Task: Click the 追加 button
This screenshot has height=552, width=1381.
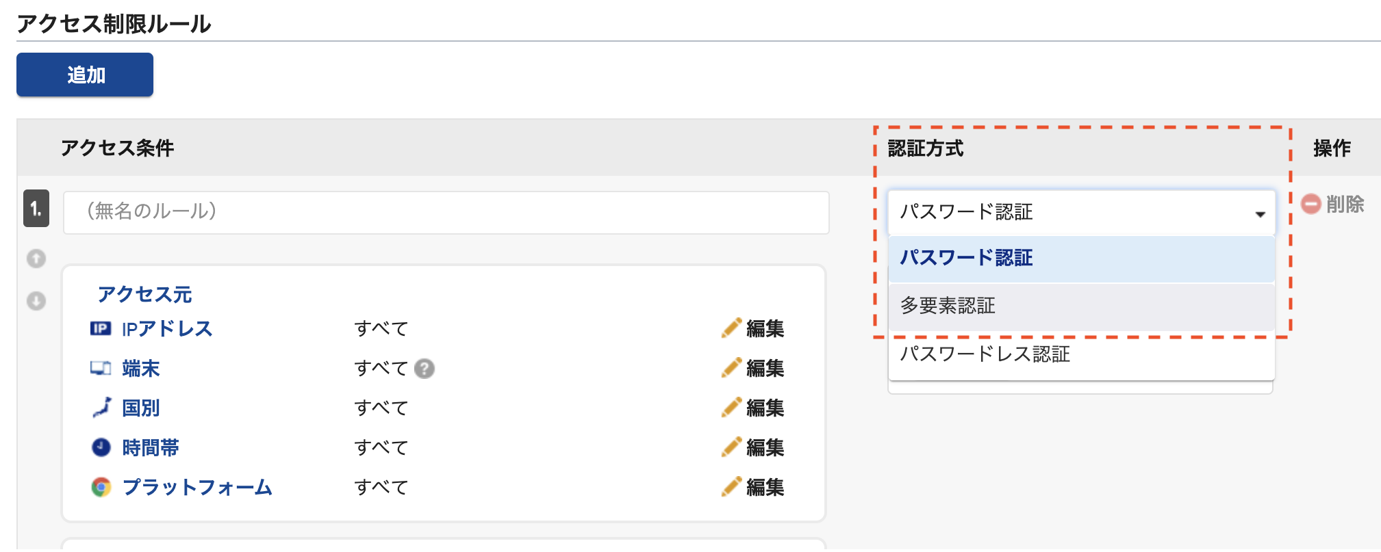Action: 85,75
